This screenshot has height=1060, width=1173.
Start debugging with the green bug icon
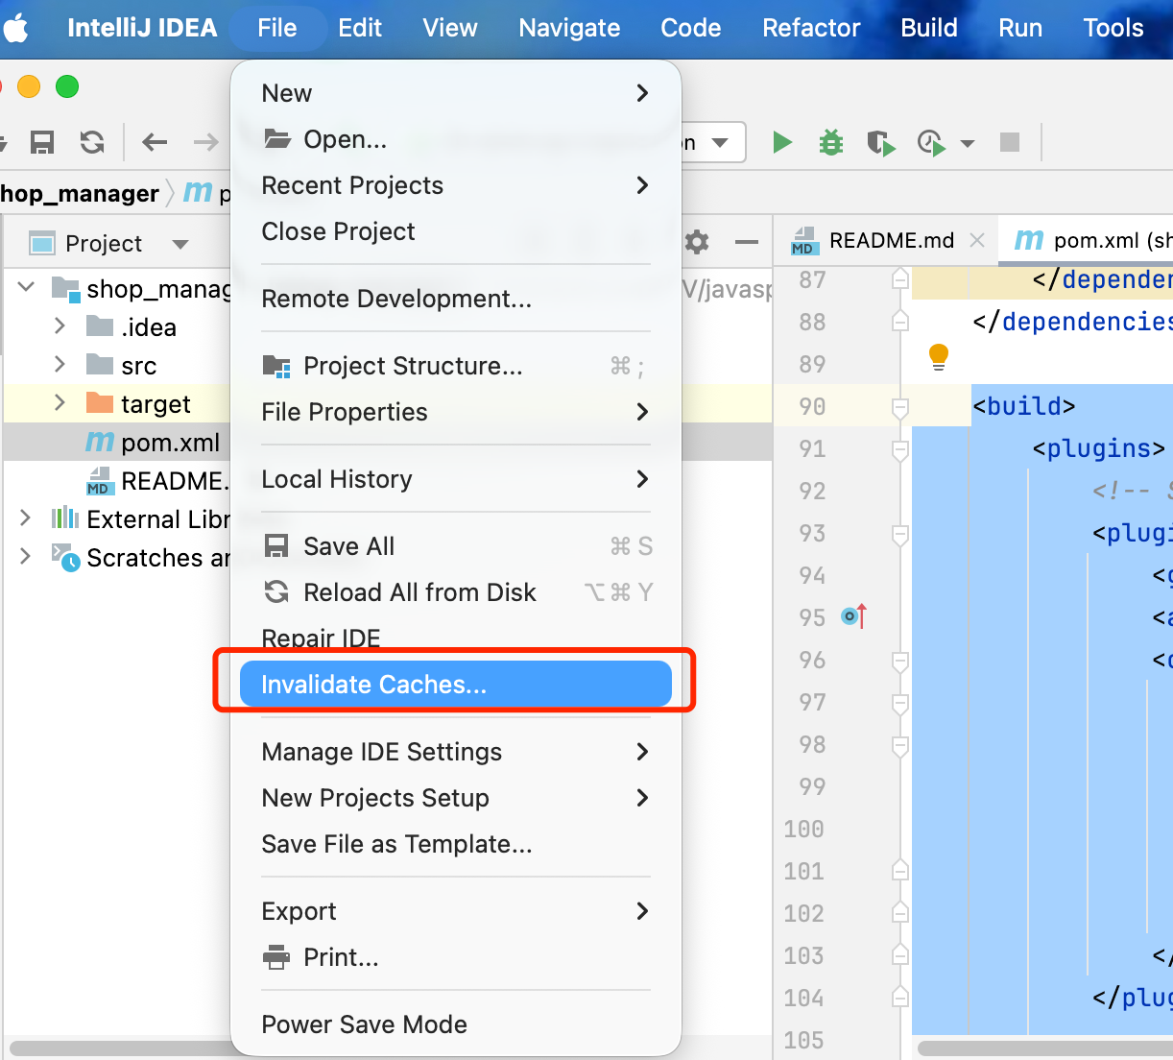[x=830, y=143]
